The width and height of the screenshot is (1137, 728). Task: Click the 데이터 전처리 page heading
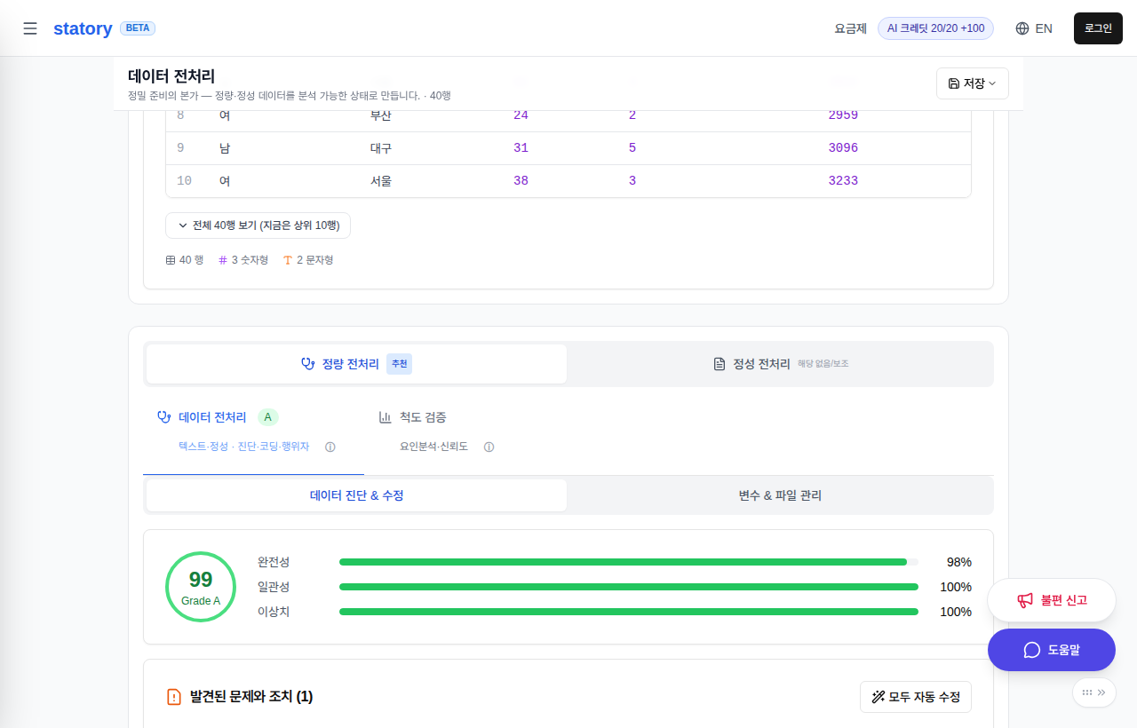[171, 76]
